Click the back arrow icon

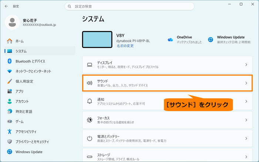pyautogui.click(x=6, y=6)
